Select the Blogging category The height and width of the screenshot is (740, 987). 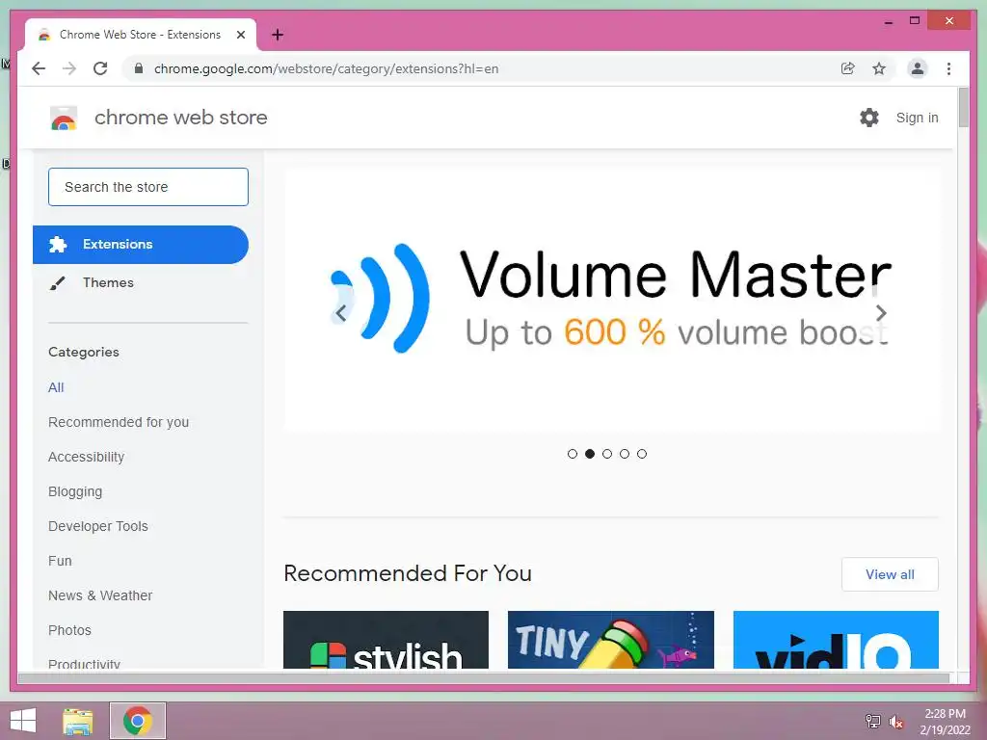(75, 491)
